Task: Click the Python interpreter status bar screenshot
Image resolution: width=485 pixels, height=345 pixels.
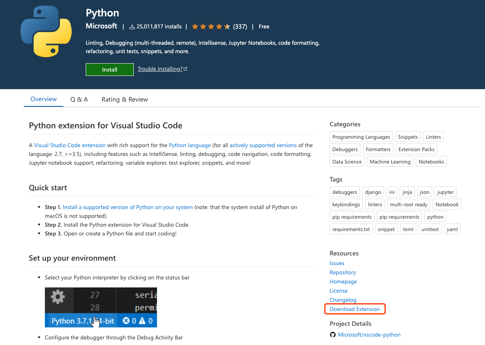Action: pos(101,307)
